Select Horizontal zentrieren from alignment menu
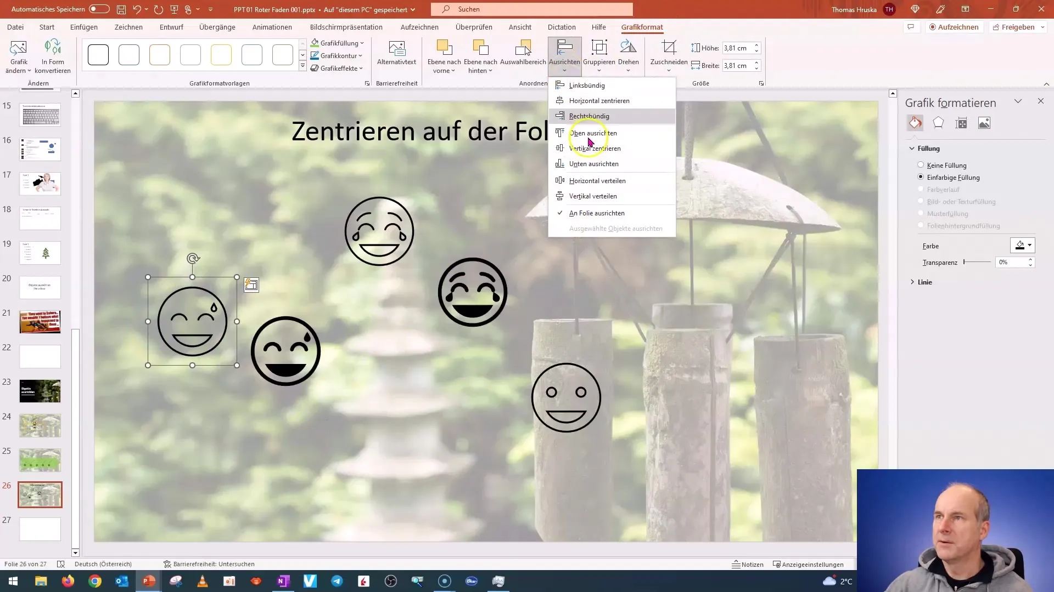This screenshot has width=1054, height=592. pos(599,100)
